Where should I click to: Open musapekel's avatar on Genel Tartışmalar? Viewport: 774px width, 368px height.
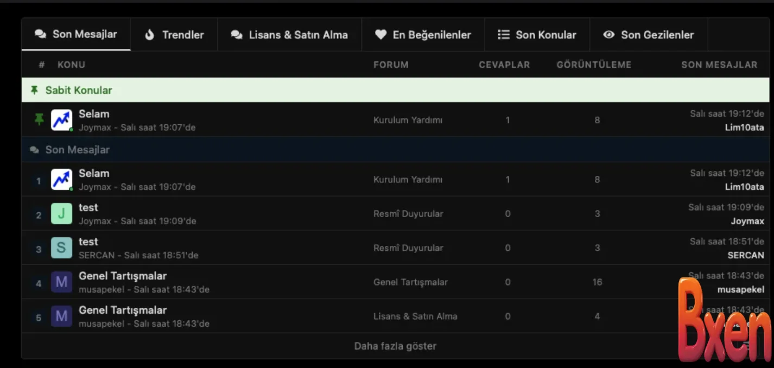click(x=61, y=282)
